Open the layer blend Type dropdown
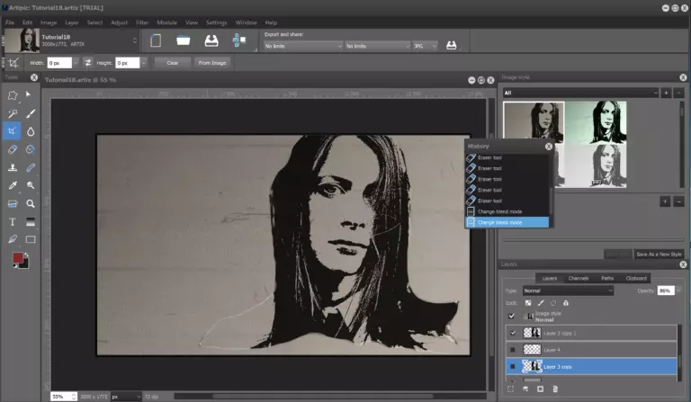This screenshot has height=402, width=691. coord(567,290)
